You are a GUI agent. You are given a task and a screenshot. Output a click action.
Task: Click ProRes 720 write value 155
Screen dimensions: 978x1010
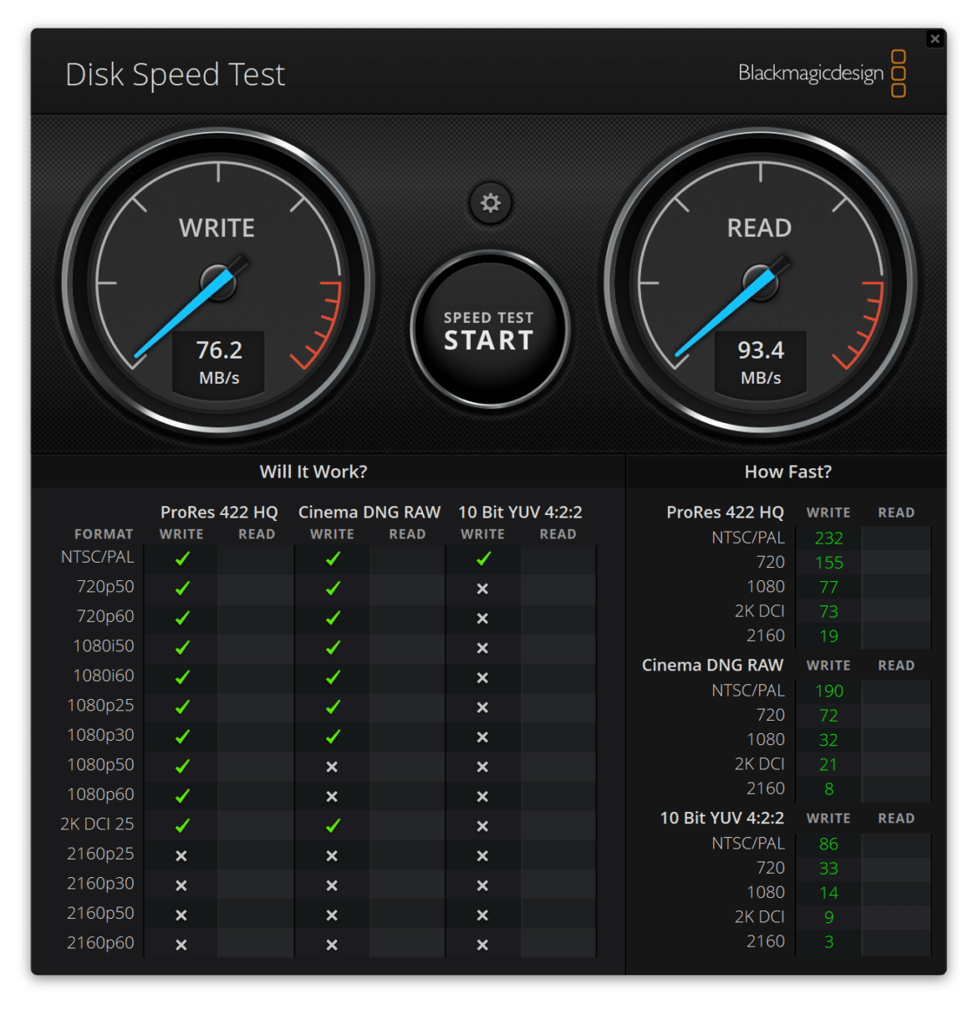[829, 563]
